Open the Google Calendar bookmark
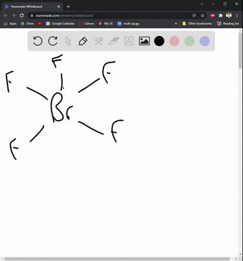The width and height of the screenshot is (243, 261). (x=60, y=24)
